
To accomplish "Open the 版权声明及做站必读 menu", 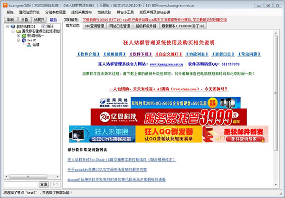I will click(x=155, y=12).
